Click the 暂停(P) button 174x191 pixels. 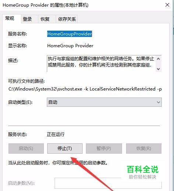click(x=104, y=149)
